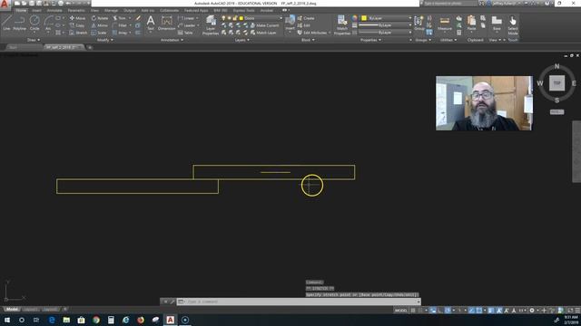Screen dimensions: 581x326
Task: Expand the Layers panel
Action: point(242,40)
